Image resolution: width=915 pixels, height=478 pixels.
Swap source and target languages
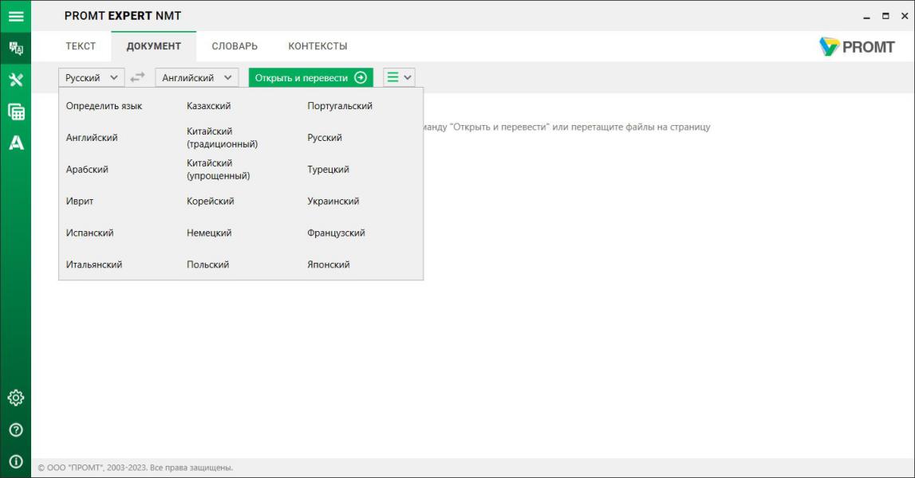(138, 77)
